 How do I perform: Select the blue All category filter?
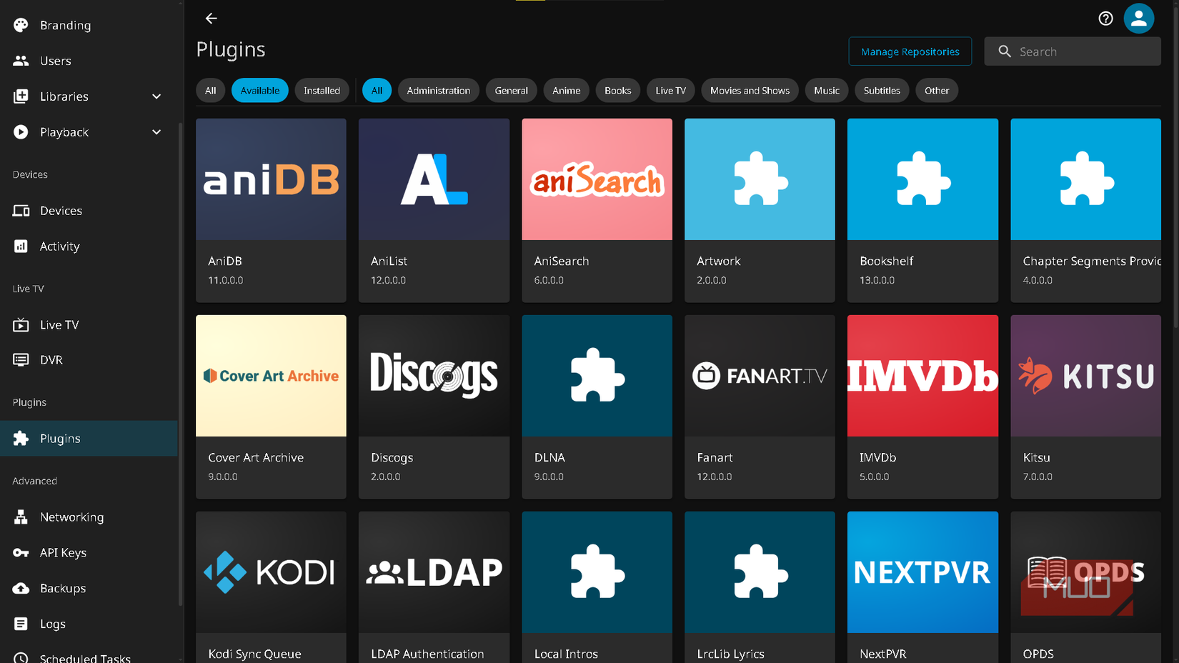[x=377, y=91]
